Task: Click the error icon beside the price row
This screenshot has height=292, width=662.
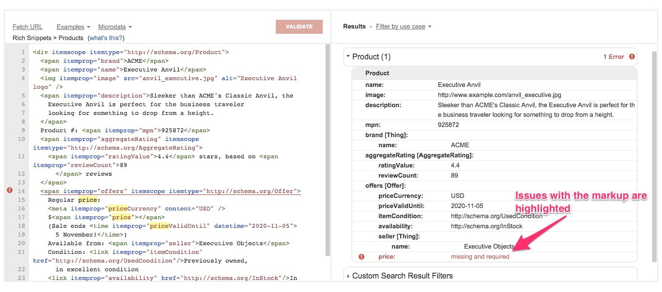Action: 361,257
